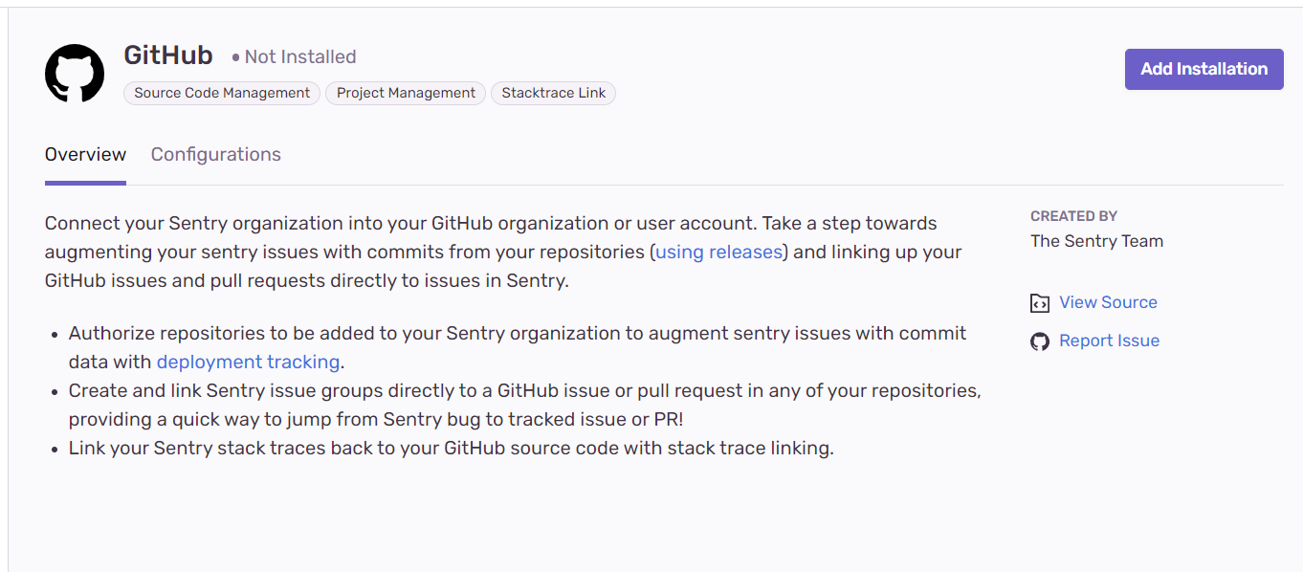Click the "Not Installed" status text

click(x=299, y=56)
